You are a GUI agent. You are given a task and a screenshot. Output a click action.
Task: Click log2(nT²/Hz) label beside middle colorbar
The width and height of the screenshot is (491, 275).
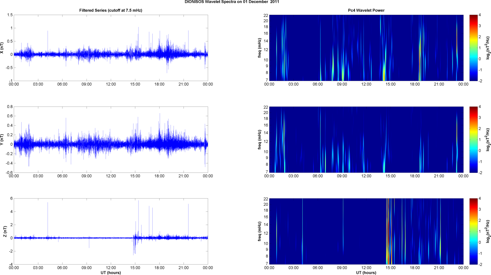coord(488,140)
